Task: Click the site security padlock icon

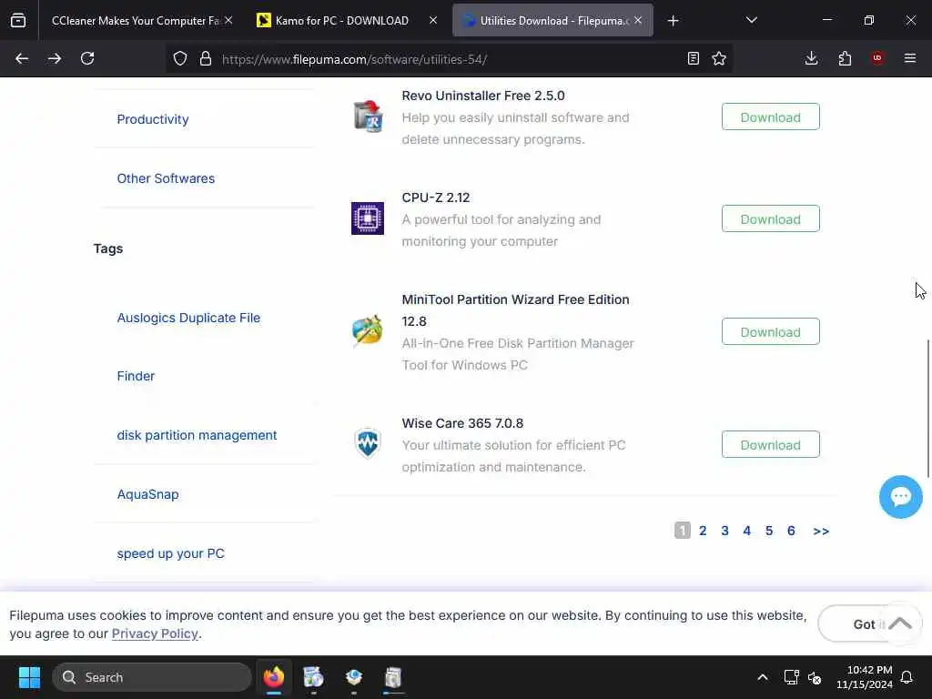Action: pyautogui.click(x=206, y=58)
